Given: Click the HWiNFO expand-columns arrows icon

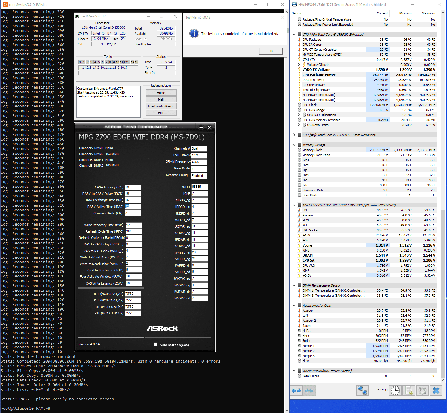Looking at the screenshot, I should [x=296, y=391].
